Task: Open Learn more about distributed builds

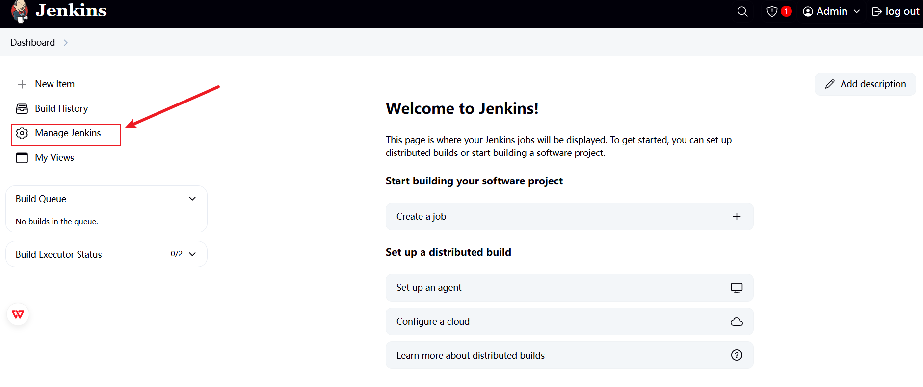Action: click(x=569, y=355)
